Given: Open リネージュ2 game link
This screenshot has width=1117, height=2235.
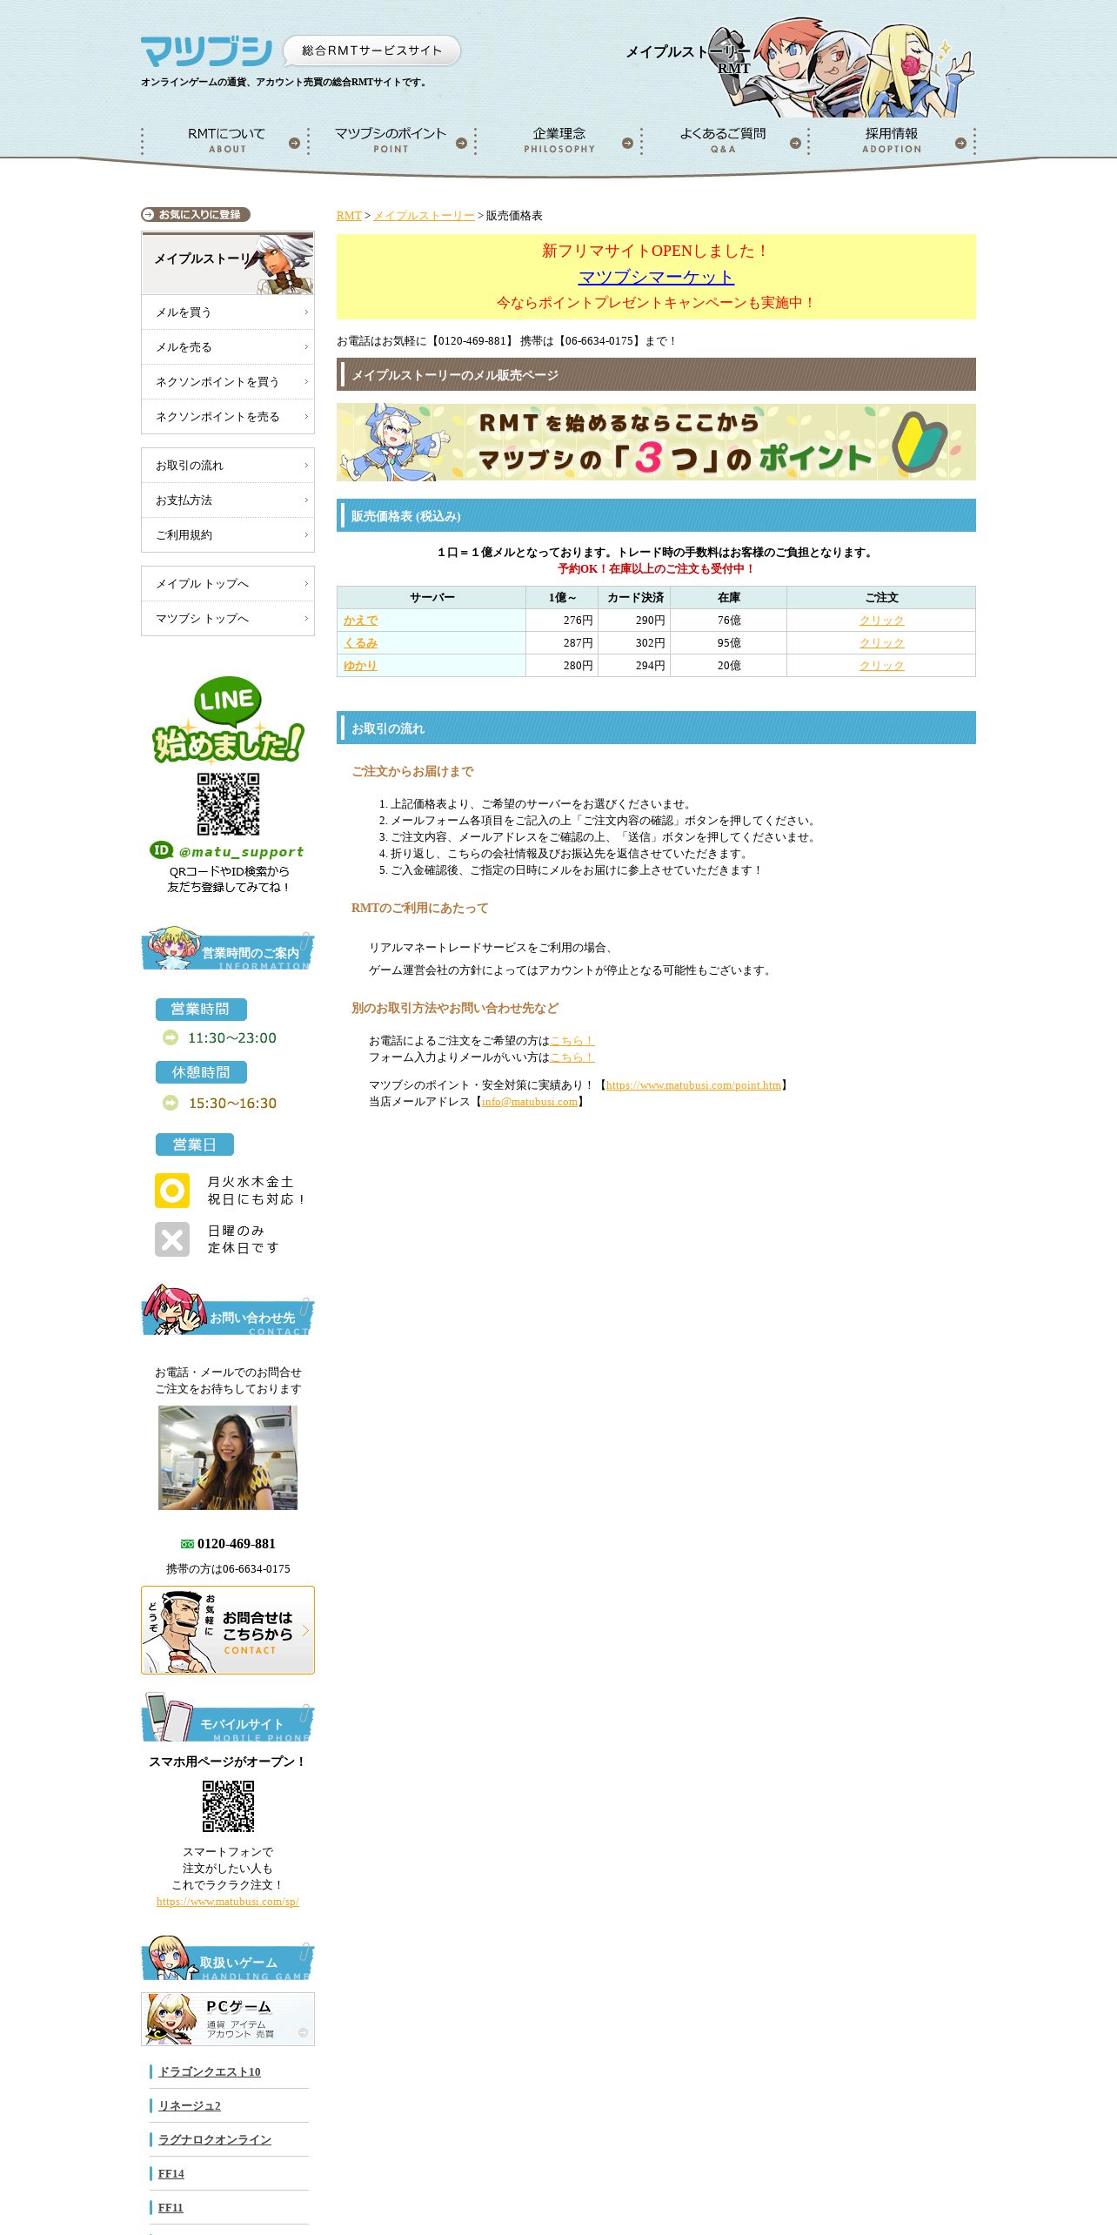Looking at the screenshot, I should point(190,2106).
